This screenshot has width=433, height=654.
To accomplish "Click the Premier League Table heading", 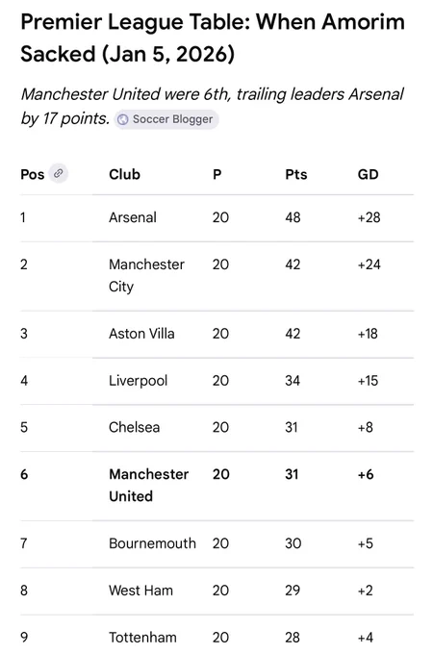I will coord(213,38).
